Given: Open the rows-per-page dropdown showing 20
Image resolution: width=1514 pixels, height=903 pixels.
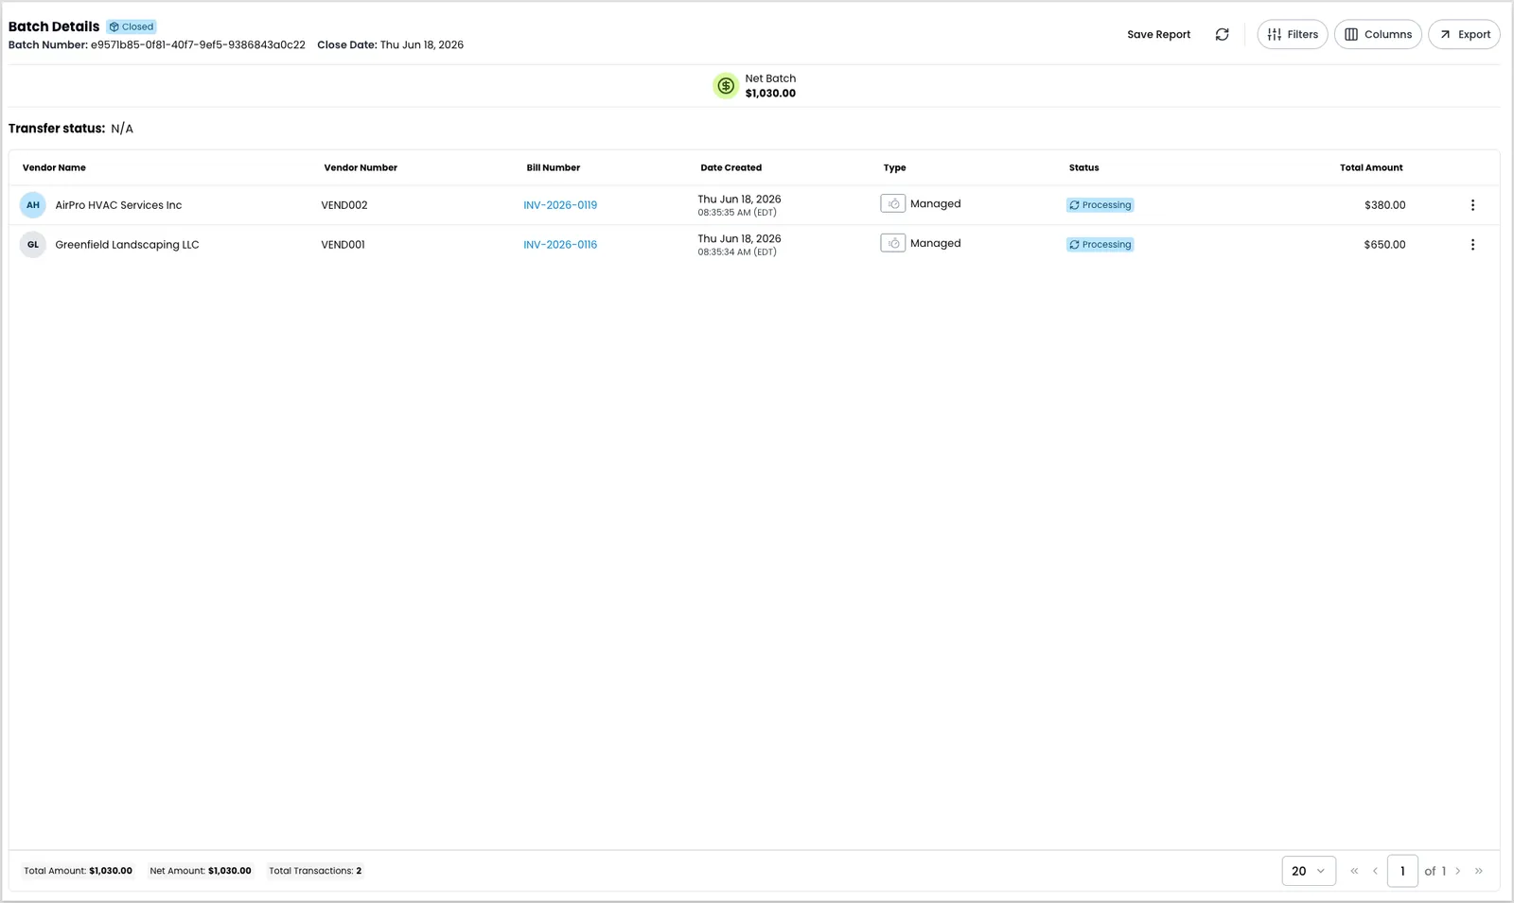Looking at the screenshot, I should click(1309, 871).
